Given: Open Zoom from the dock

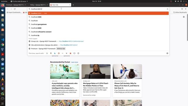Looking at the screenshot, I should (x=3, y=64).
